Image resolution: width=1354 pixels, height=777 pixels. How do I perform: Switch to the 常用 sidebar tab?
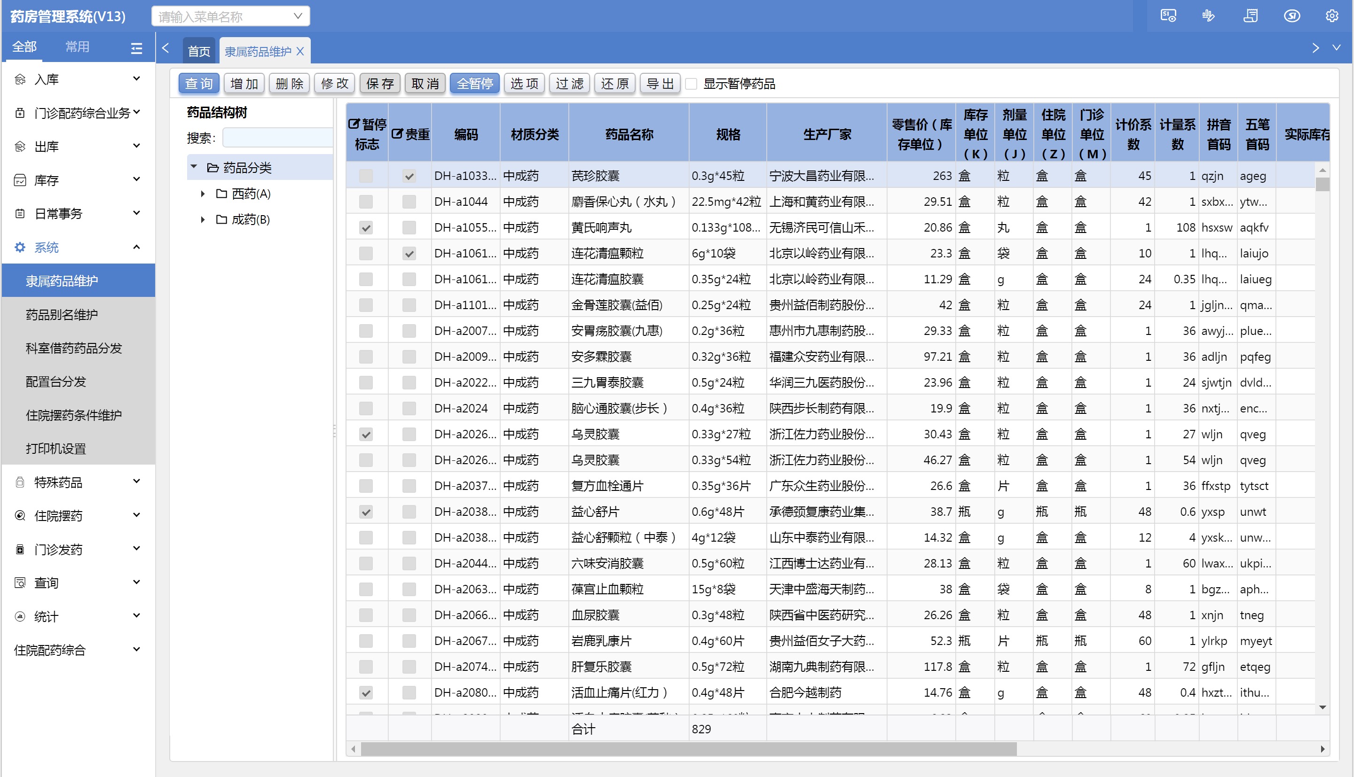click(78, 47)
